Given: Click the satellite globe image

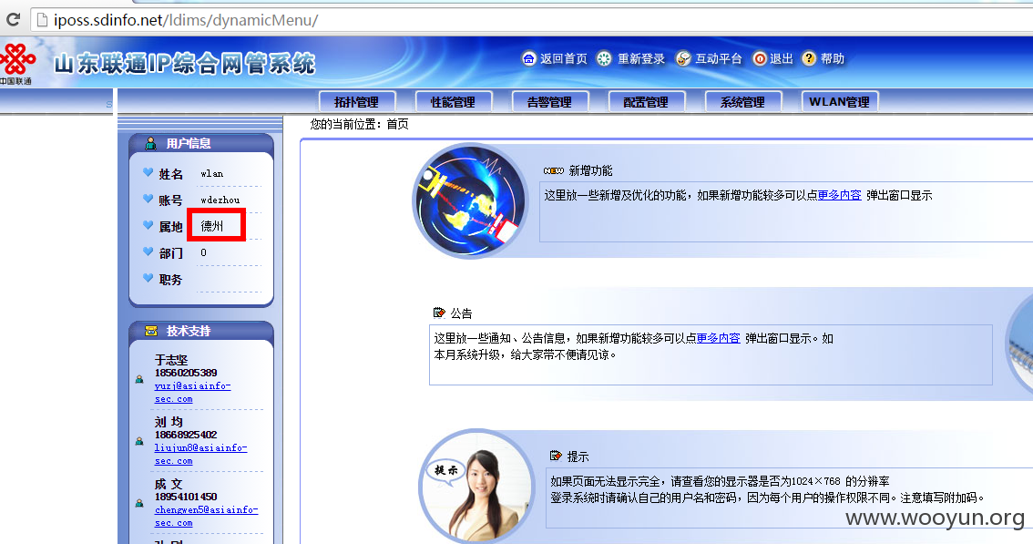Looking at the screenshot, I should (470, 200).
